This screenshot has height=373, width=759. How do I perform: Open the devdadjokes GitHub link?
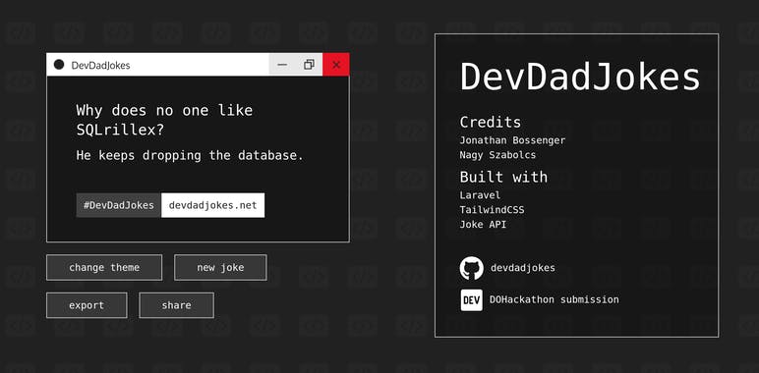pyautogui.click(x=523, y=268)
